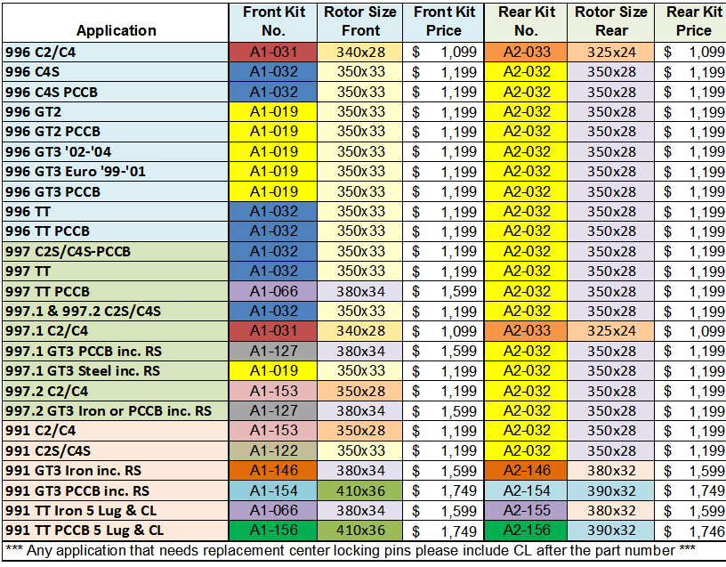Click the A2-033 rear kit for 996 C2/C4

526,53
